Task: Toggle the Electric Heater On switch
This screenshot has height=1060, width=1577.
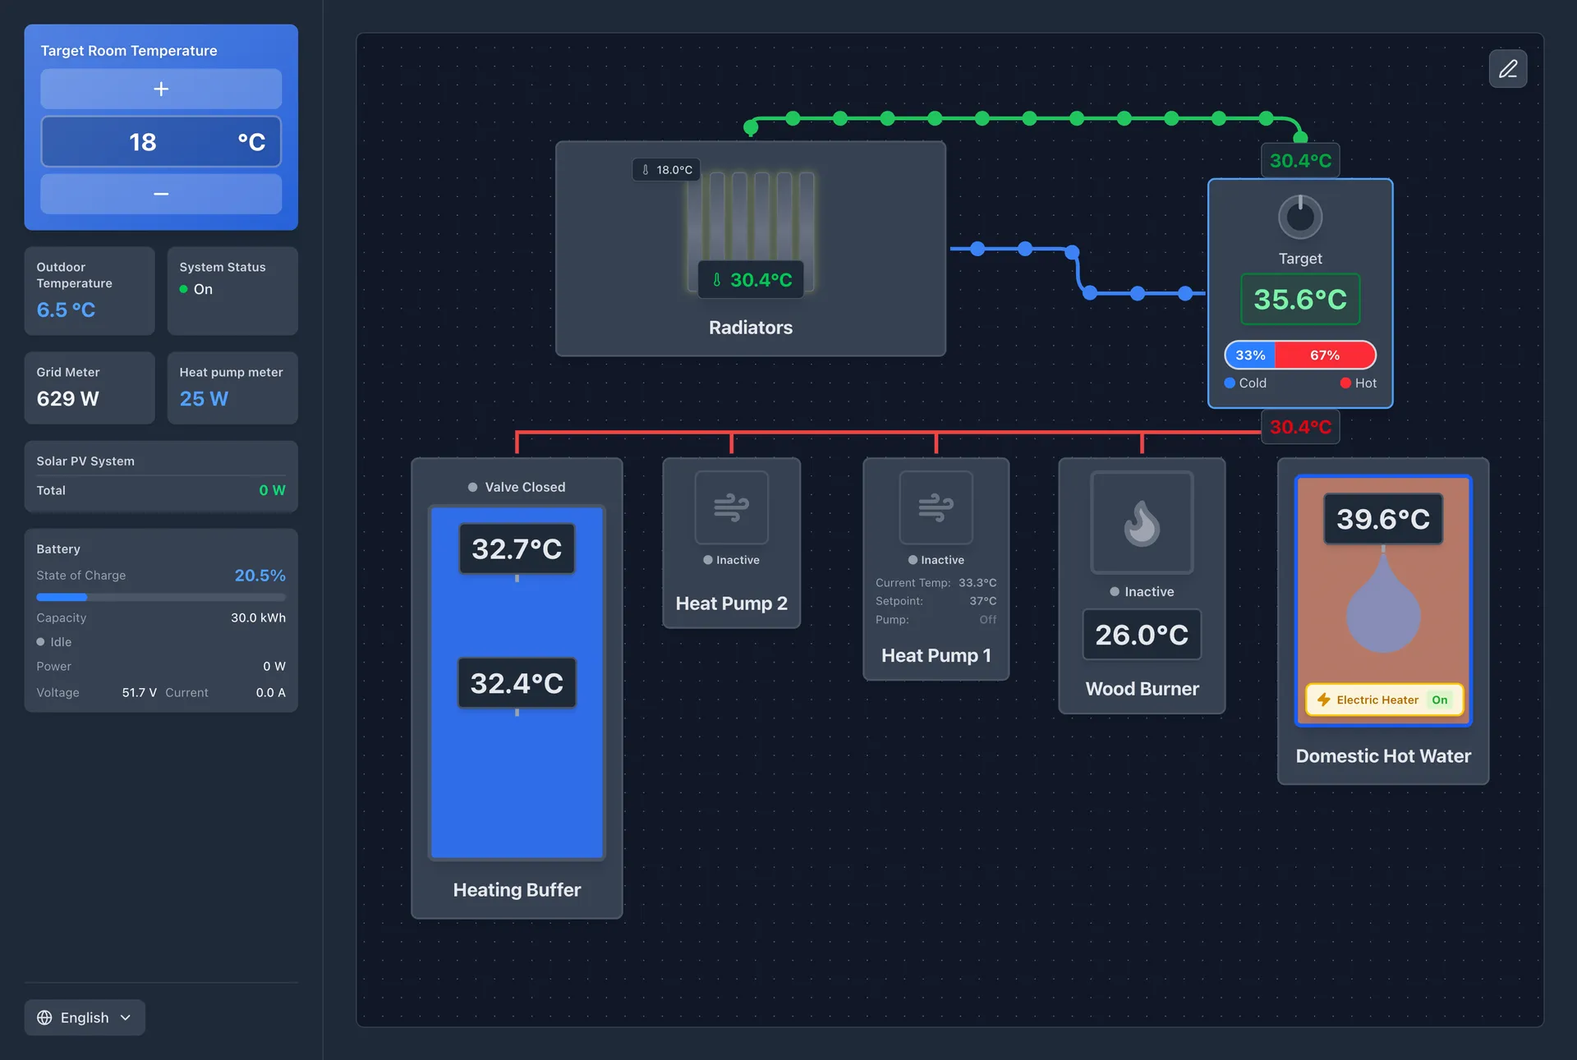Action: point(1440,700)
